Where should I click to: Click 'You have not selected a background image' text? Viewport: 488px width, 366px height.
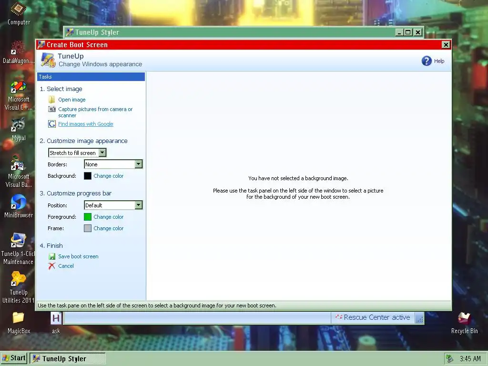click(298, 178)
